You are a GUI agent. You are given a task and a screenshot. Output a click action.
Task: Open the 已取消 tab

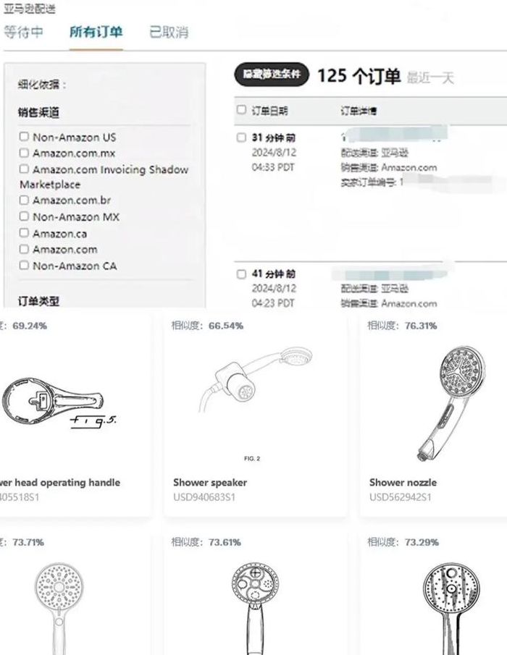pyautogui.click(x=169, y=32)
